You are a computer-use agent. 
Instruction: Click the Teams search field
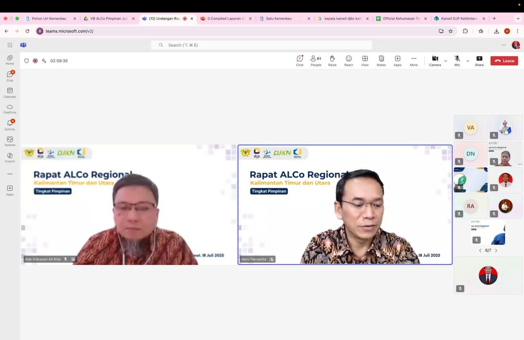(x=261, y=45)
